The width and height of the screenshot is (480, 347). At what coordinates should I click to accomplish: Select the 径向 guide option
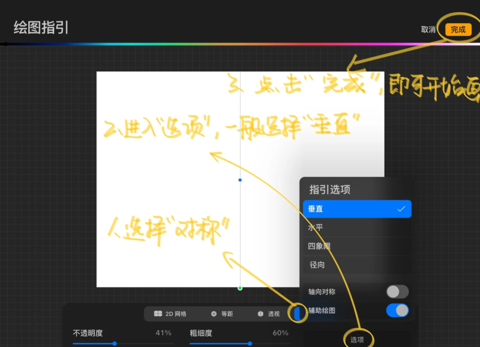point(357,265)
